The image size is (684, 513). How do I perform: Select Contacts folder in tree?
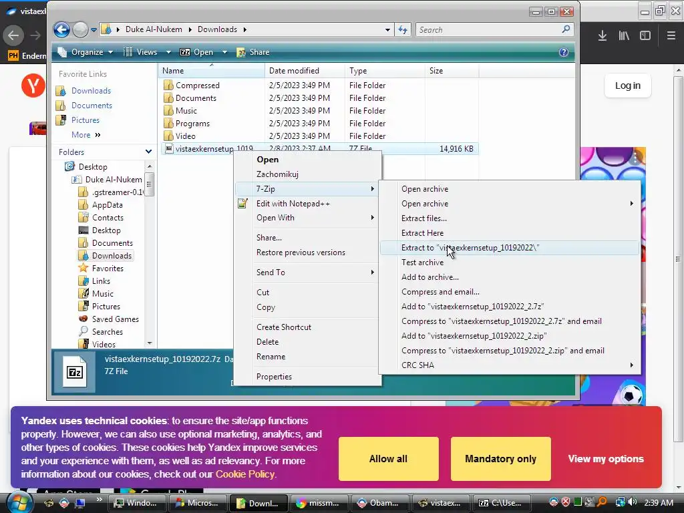click(108, 217)
